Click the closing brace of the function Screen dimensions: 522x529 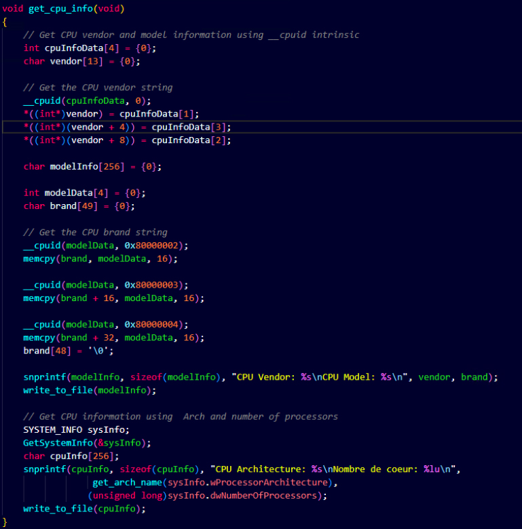(x=5, y=522)
